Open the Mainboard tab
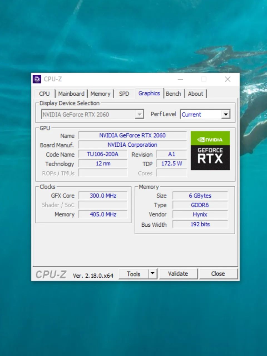The image size is (267, 356). pyautogui.click(x=71, y=94)
